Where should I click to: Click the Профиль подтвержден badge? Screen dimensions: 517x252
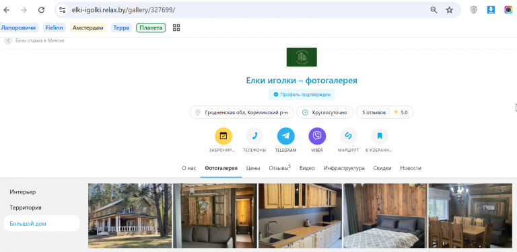tap(302, 95)
